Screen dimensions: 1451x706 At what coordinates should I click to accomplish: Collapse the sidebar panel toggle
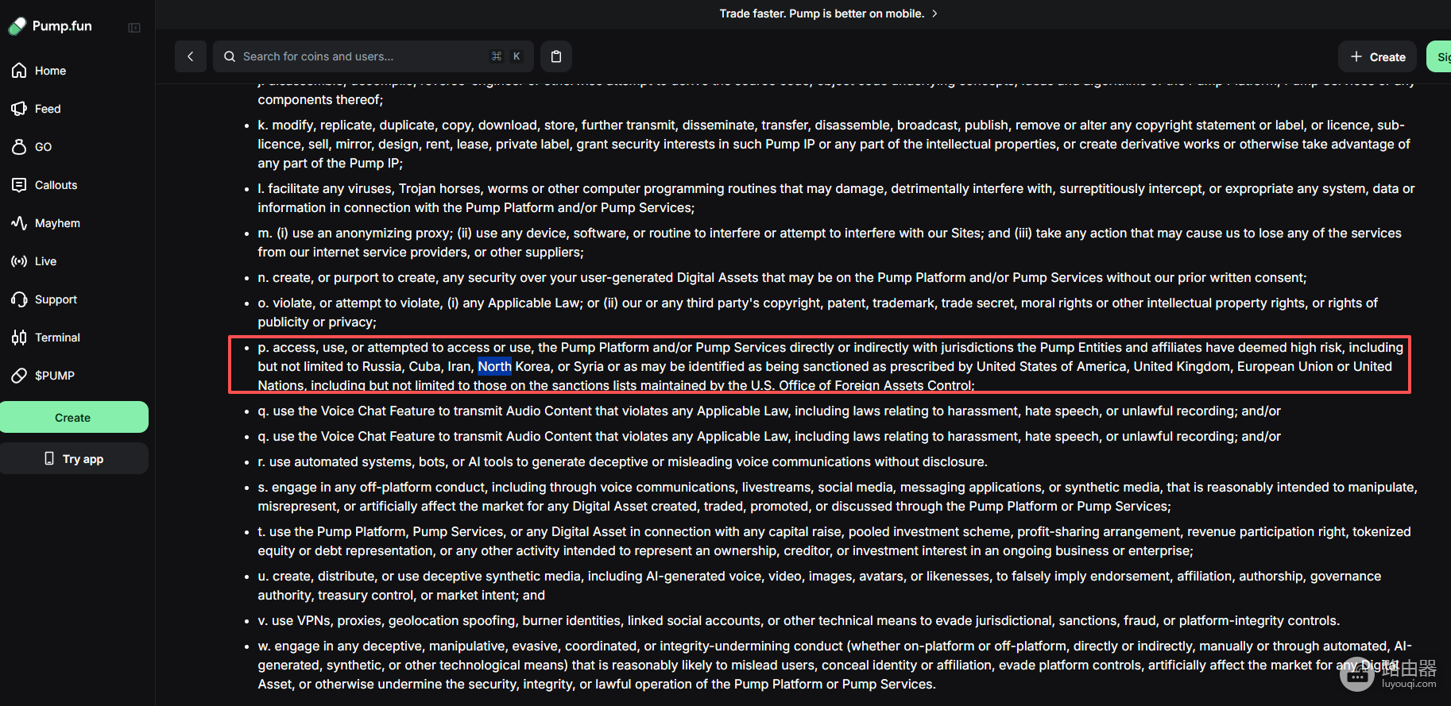click(134, 28)
